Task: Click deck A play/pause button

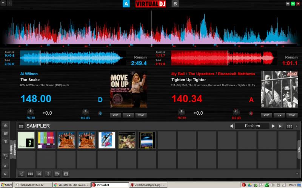Action: (128, 115)
